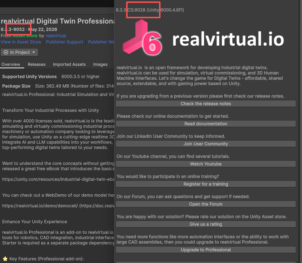Click Transform Your Industrial Processes with Unity heading
The height and width of the screenshot is (263, 302).
coord(50,110)
